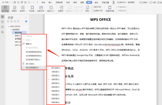This screenshot has width=162, height=105.
Task: Select the 体积小 entry in the outline tree
Action: pos(17,36)
